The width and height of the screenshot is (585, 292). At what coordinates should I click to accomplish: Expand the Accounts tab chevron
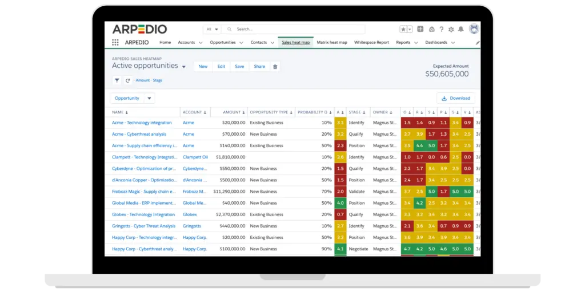[201, 43]
